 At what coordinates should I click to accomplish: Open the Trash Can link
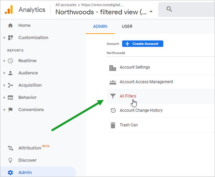point(129,125)
